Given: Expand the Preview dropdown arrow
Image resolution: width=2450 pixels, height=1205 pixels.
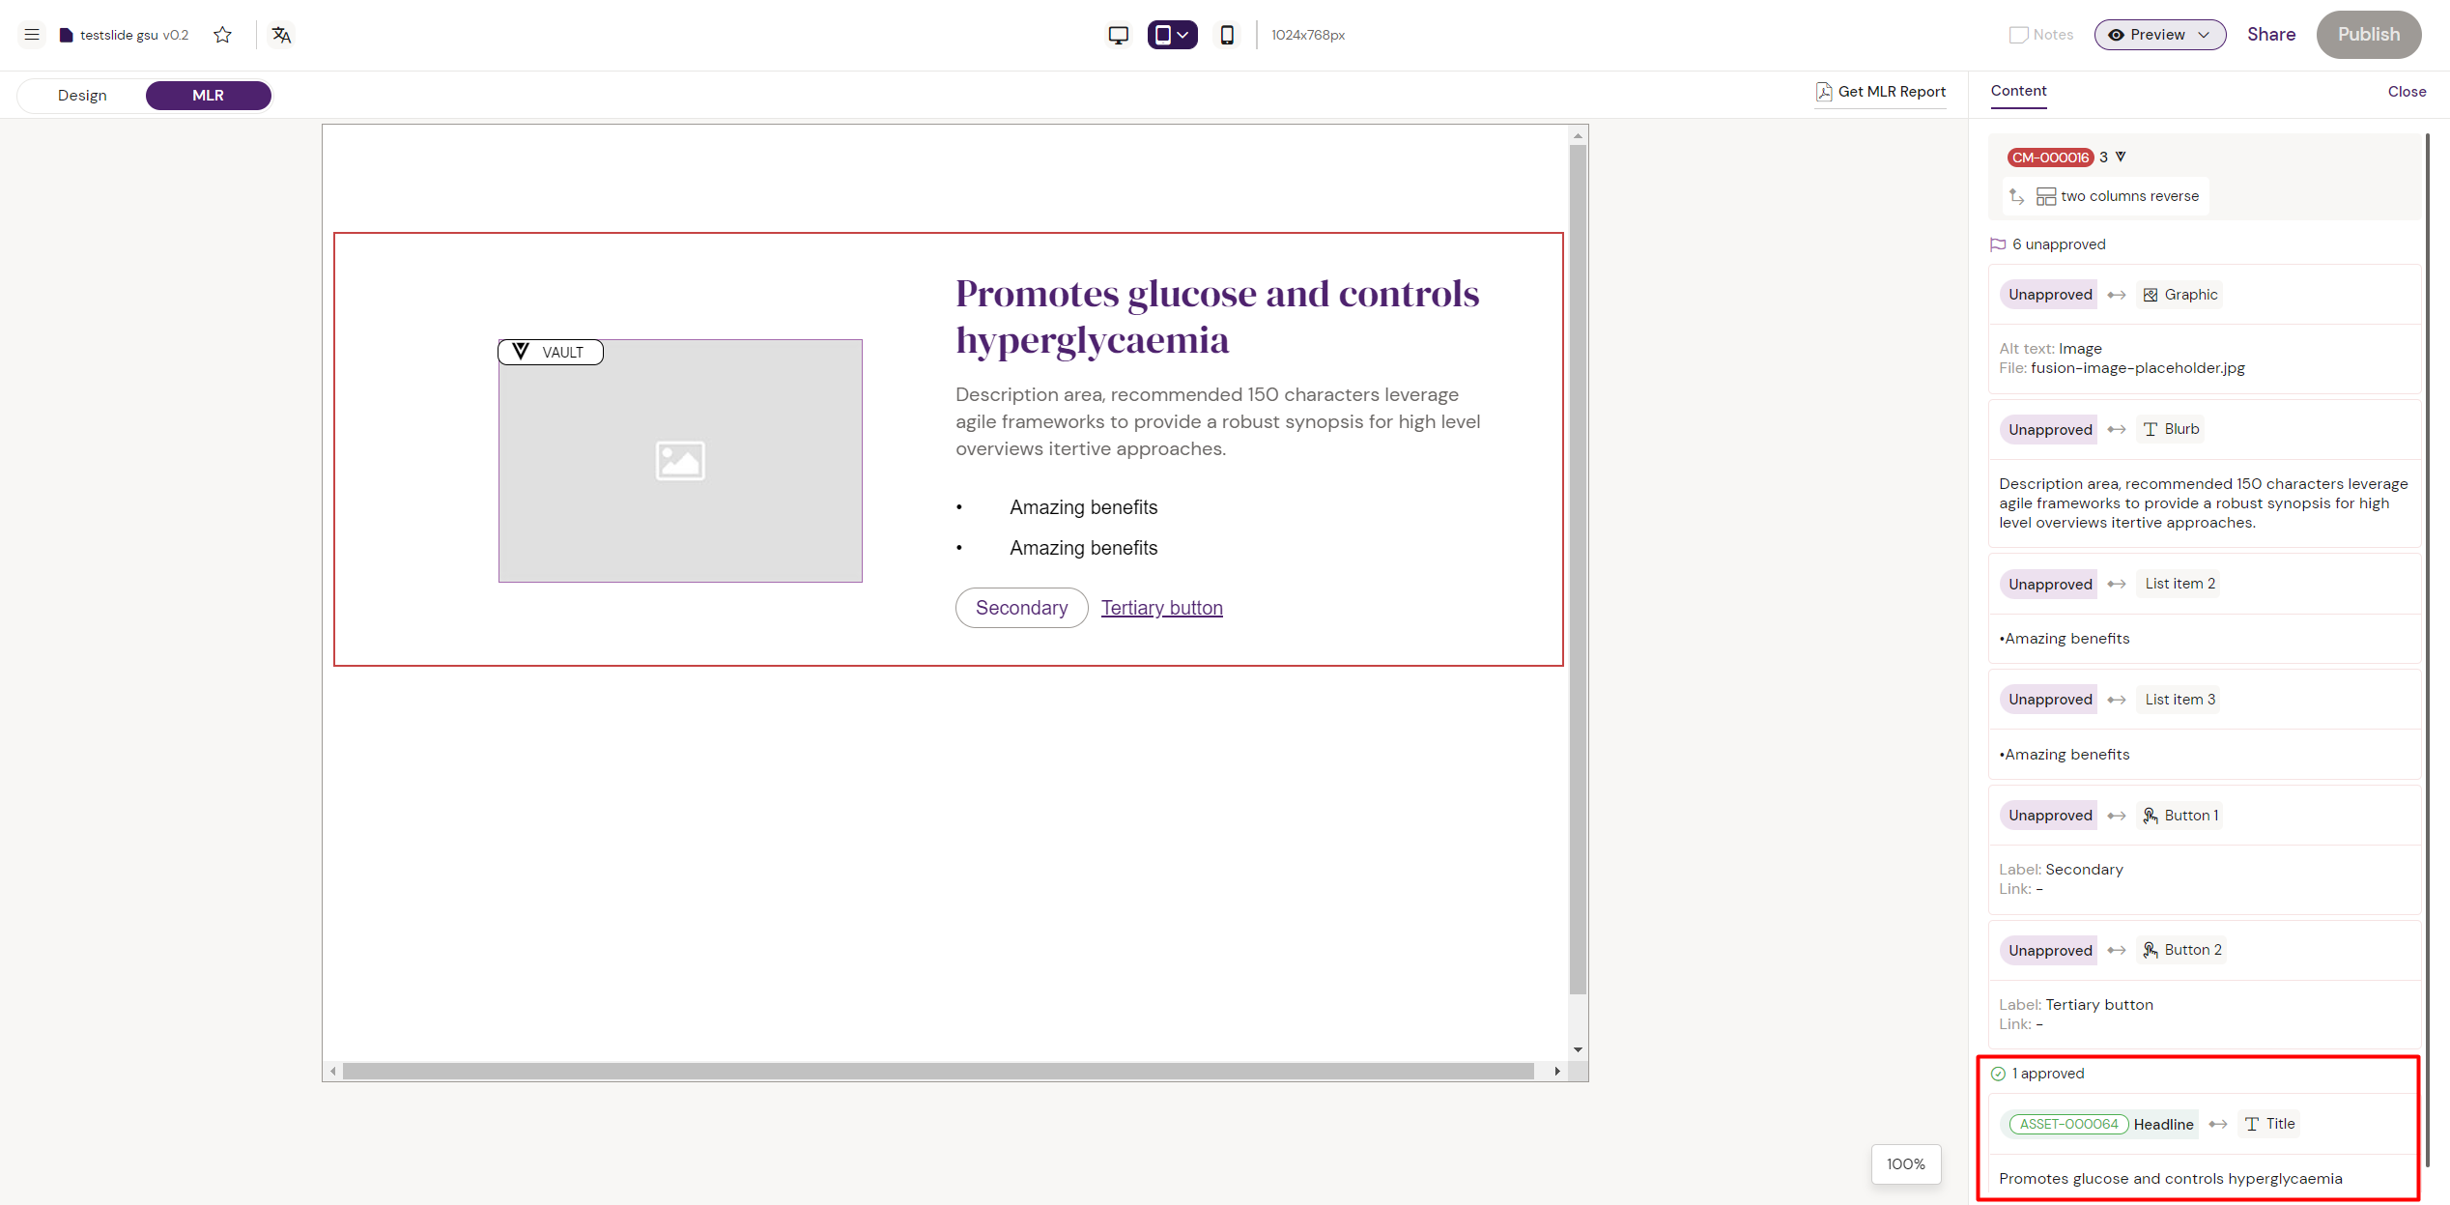Looking at the screenshot, I should click(2204, 35).
